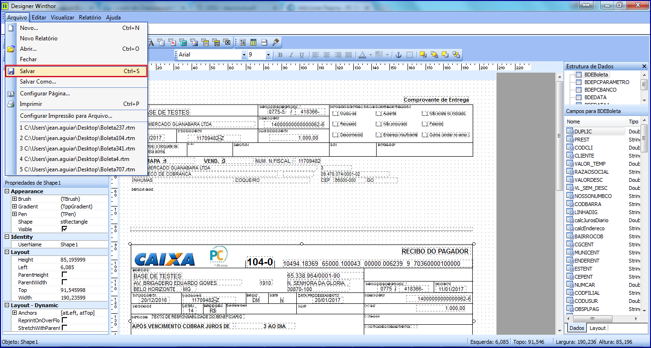
Task: Click the page setup icon beside Configurar Página
Action: 11,94
